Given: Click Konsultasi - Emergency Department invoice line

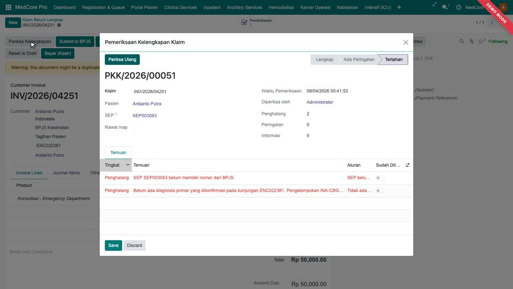Looking at the screenshot, I should click(53, 199).
